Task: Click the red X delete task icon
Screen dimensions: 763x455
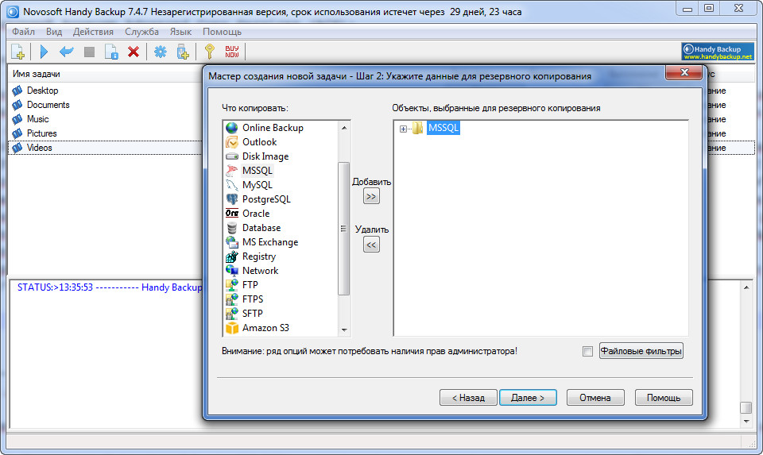Action: tap(134, 52)
